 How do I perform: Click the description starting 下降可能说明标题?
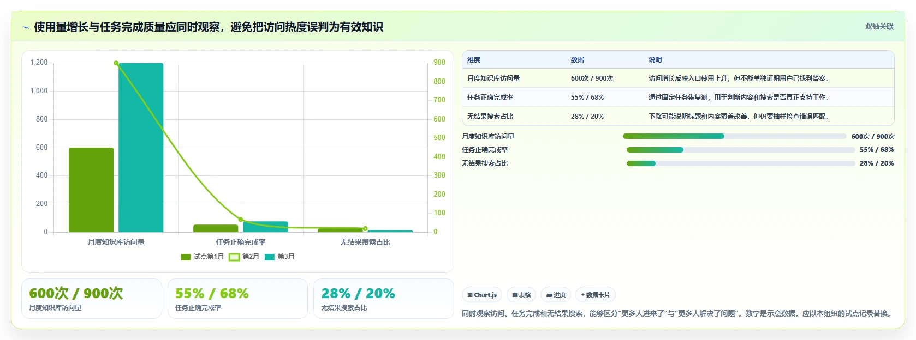740,117
